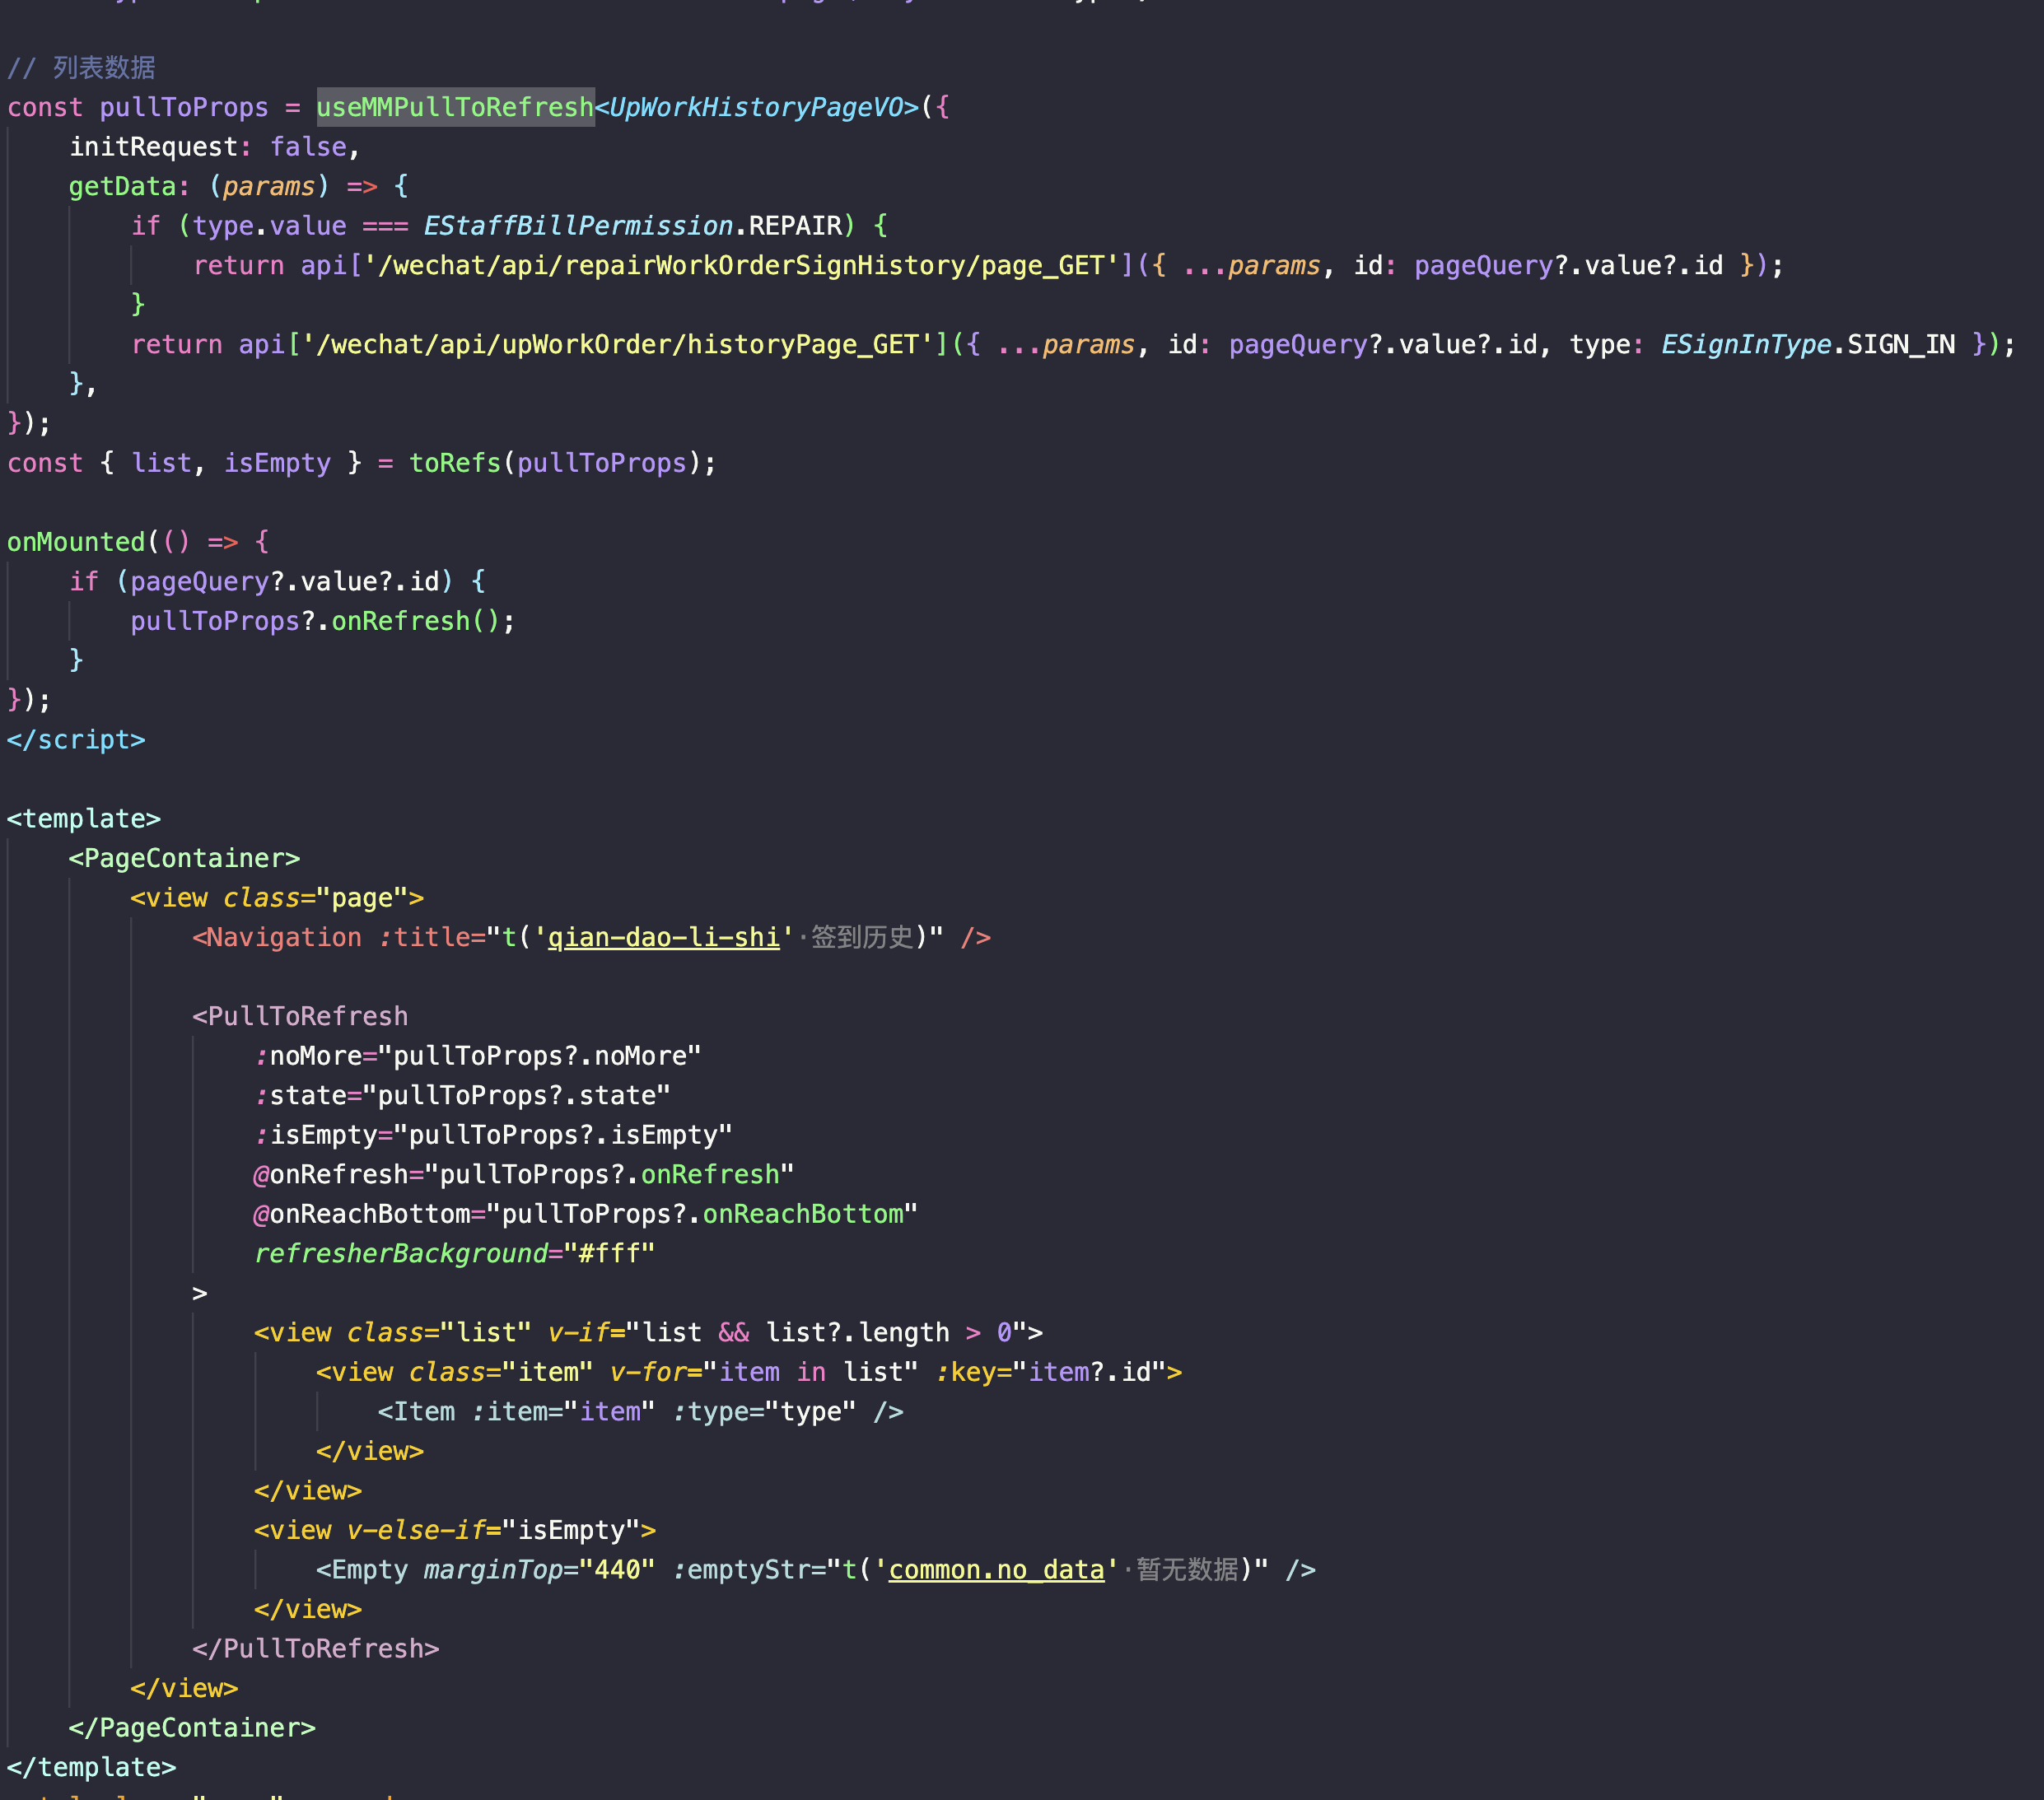
Task: Click the getData property name
Action: point(123,186)
